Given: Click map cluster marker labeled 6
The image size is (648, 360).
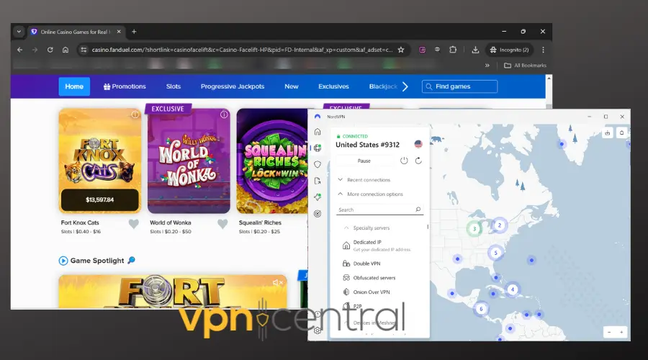Looking at the screenshot, I should (481, 309).
